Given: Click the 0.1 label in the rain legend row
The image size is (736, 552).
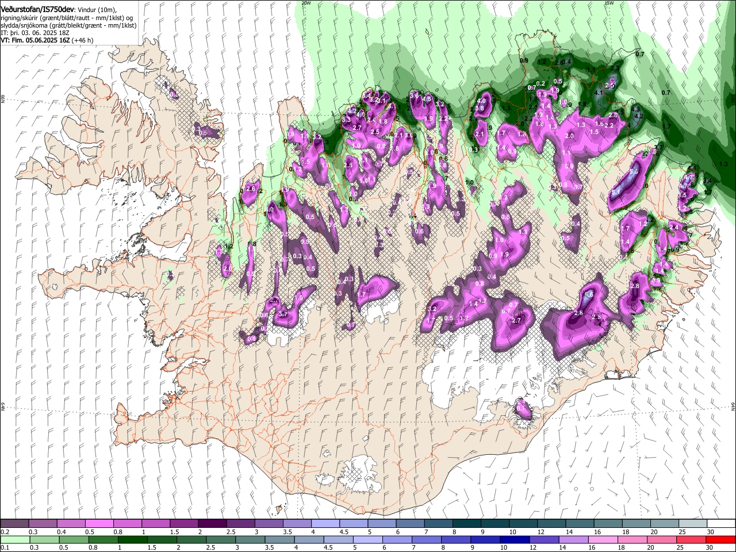Looking at the screenshot, I should [5, 547].
